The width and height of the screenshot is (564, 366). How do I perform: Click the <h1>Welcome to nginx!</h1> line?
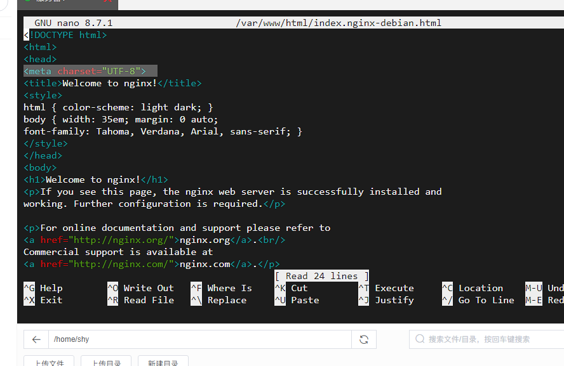pos(96,180)
